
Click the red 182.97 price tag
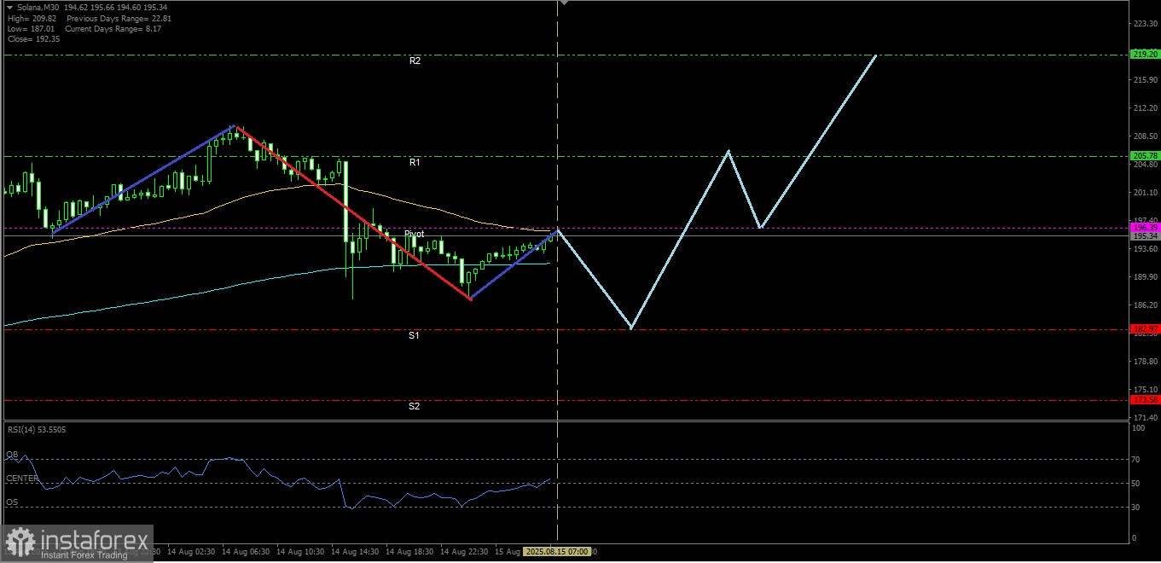click(1144, 328)
